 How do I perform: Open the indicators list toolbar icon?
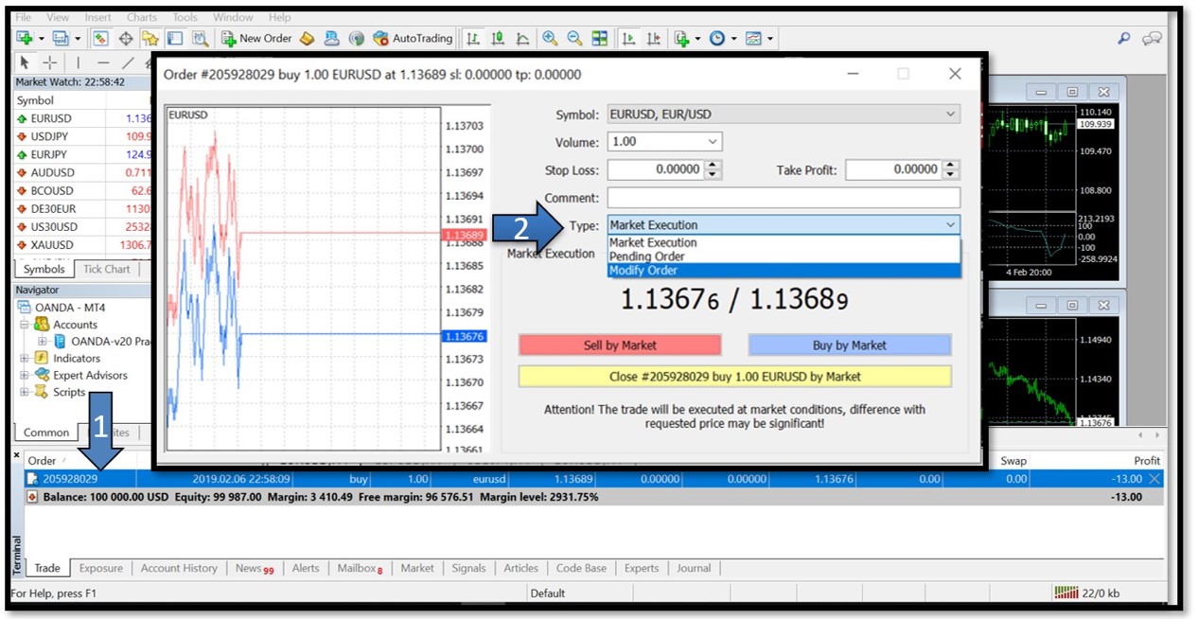(682, 39)
